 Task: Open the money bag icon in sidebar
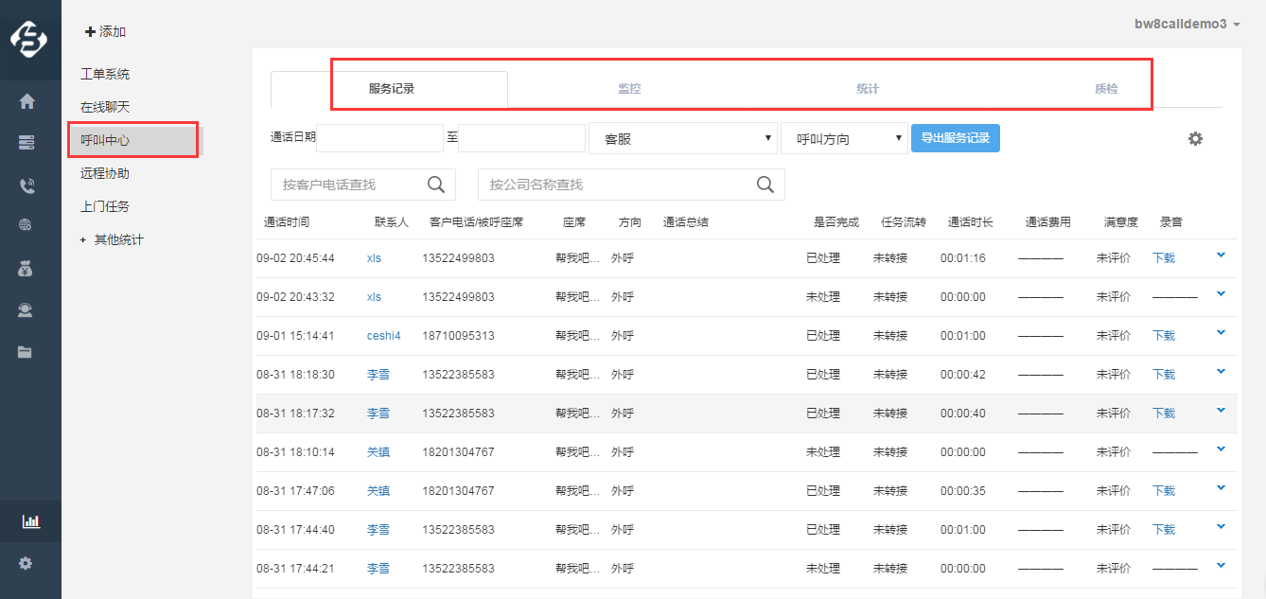click(x=26, y=269)
